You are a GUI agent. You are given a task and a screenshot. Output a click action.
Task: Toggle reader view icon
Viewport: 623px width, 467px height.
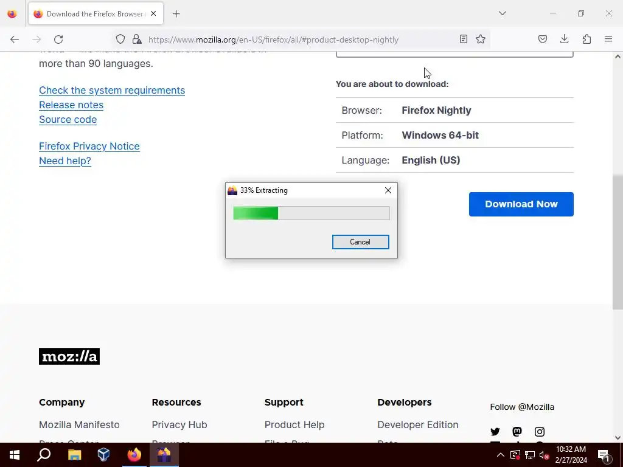click(463, 39)
